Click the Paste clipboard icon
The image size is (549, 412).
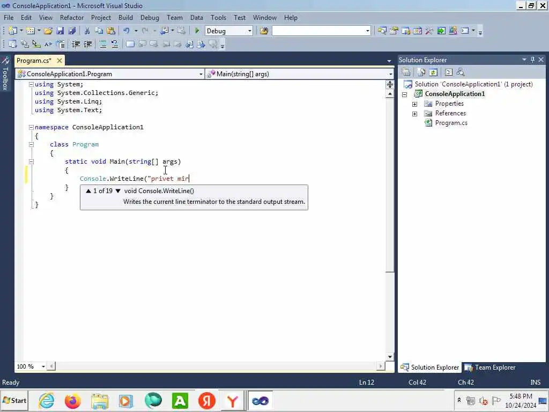(111, 31)
